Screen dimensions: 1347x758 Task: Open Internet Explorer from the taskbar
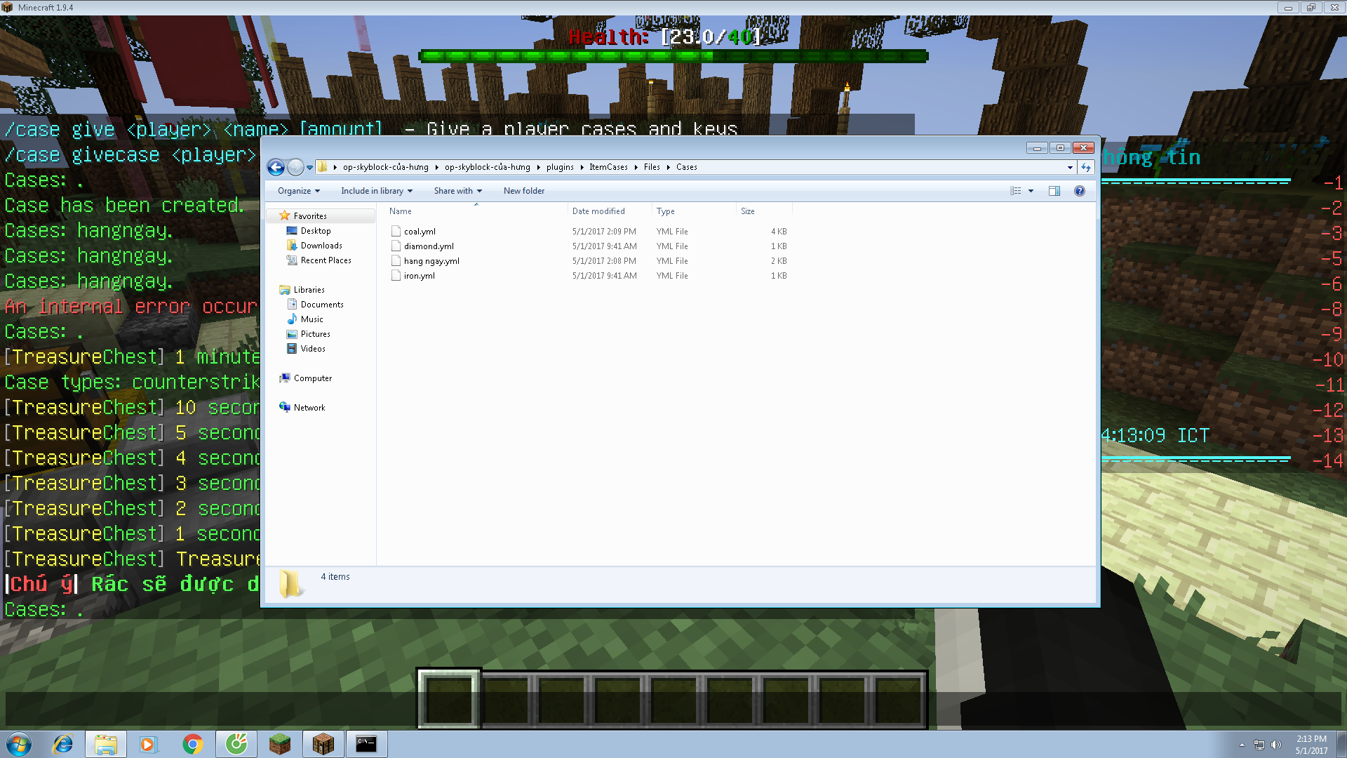click(63, 744)
